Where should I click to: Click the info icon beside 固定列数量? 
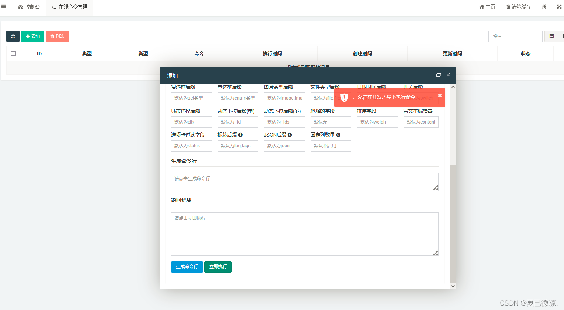coord(338,135)
